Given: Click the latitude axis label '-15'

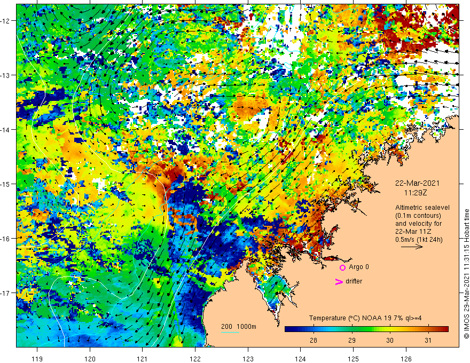Looking at the screenshot, I should click(6, 184).
